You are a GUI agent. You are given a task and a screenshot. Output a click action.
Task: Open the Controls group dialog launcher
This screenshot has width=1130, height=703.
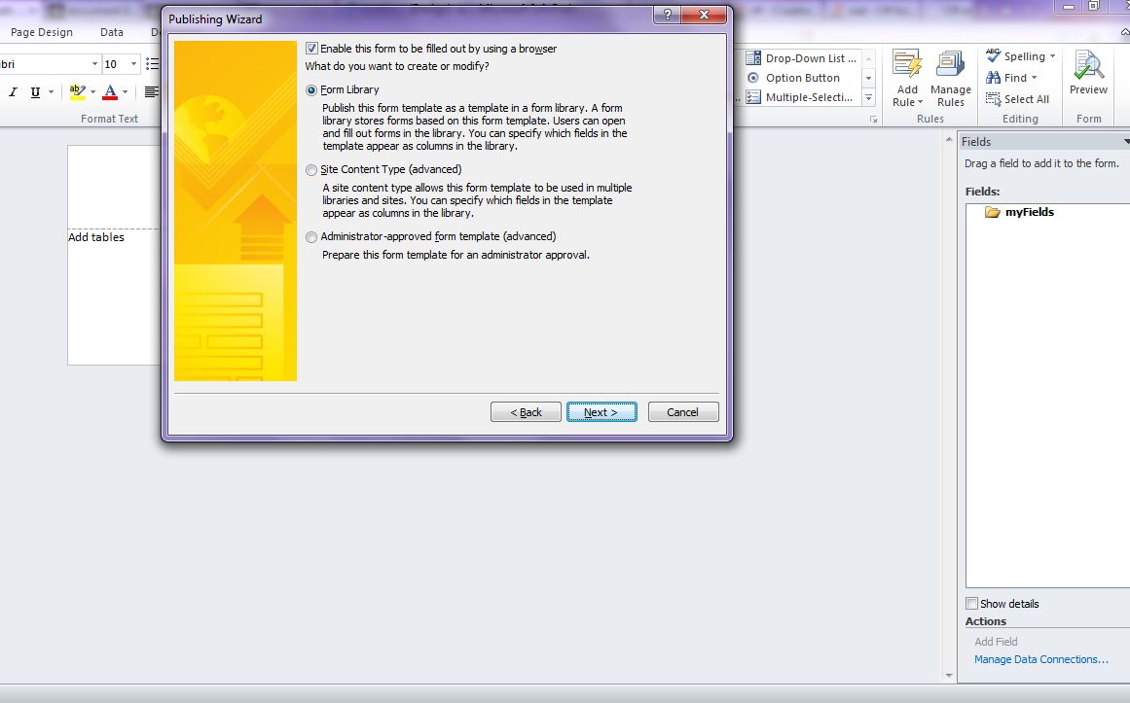click(x=873, y=120)
